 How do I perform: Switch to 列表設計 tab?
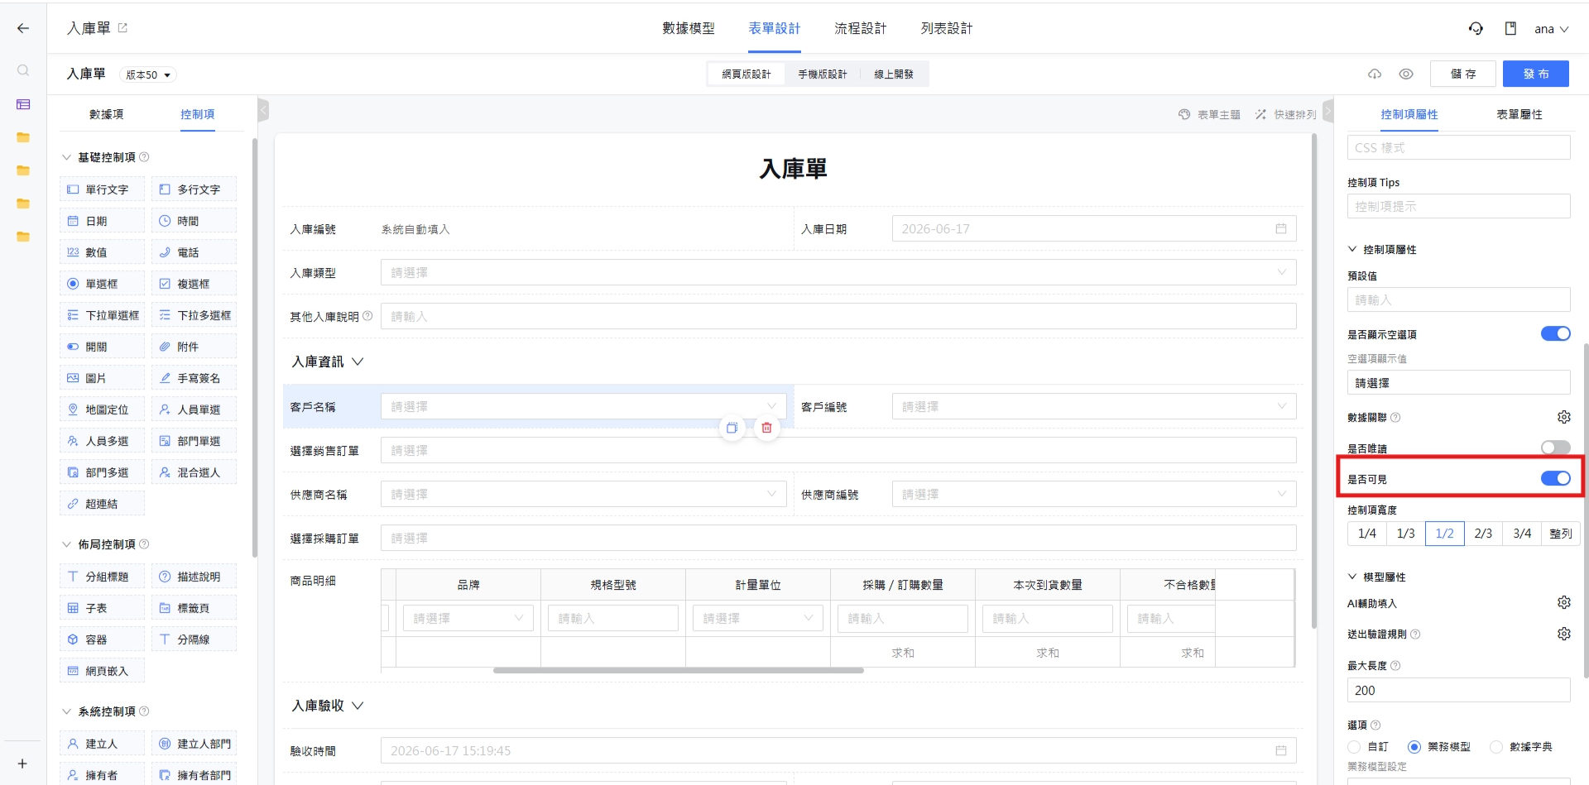coord(947,28)
